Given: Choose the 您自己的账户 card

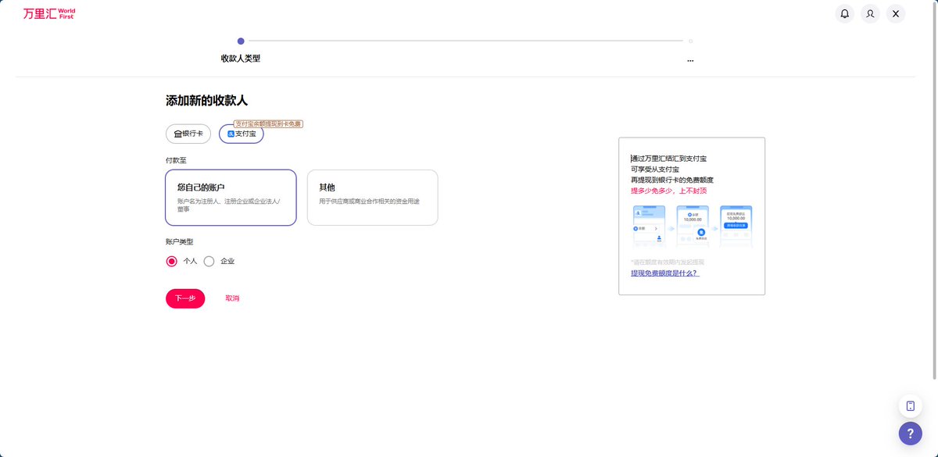Looking at the screenshot, I should tap(231, 198).
